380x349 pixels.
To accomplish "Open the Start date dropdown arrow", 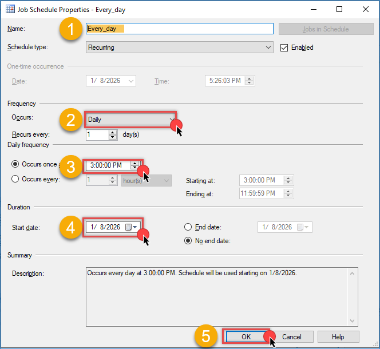I will 136,227.
